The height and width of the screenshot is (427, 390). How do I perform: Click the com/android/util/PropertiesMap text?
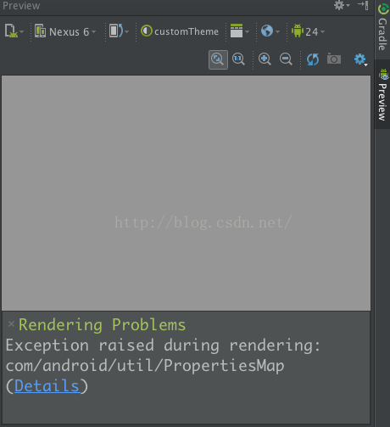(145, 366)
